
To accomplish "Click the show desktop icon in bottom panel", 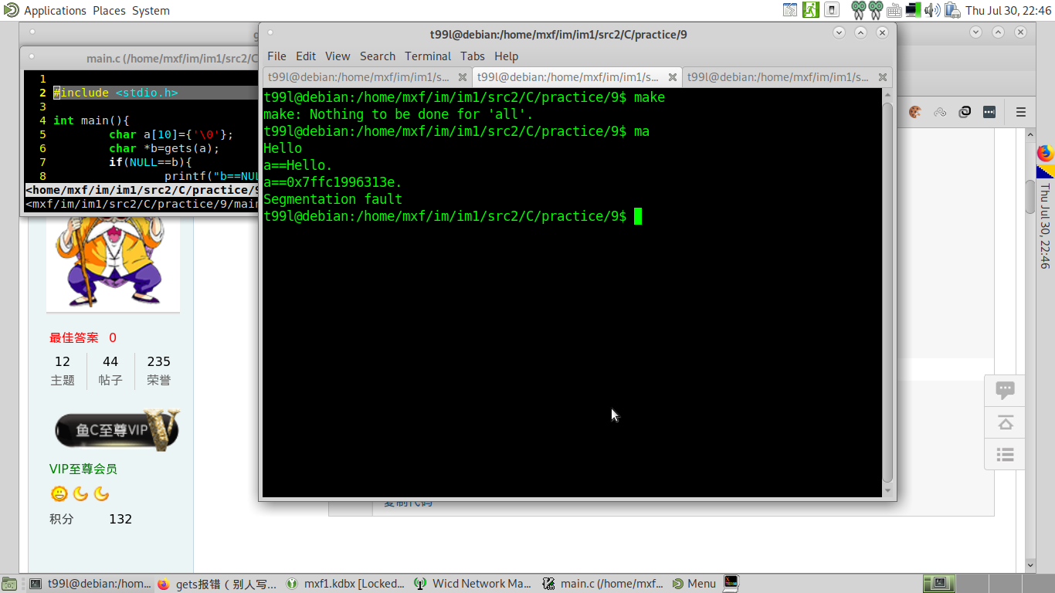I will pyautogui.click(x=8, y=584).
